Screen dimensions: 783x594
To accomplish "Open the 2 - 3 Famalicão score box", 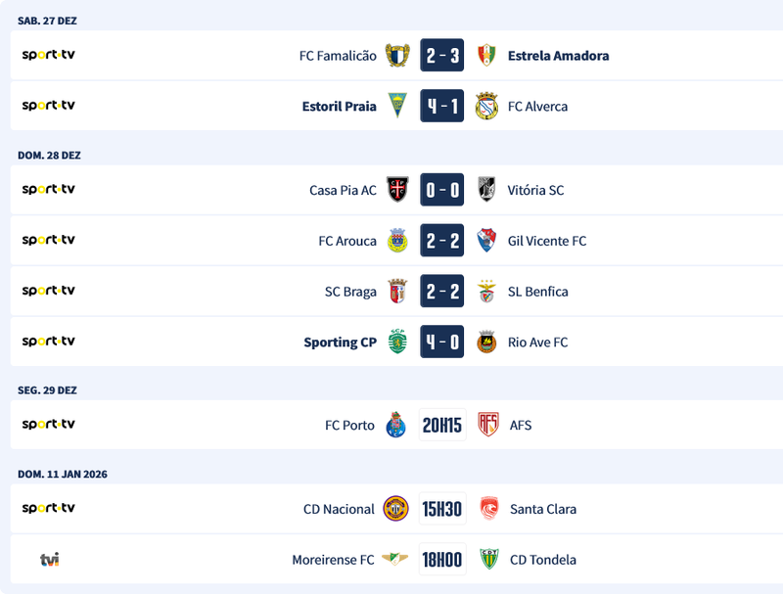I will point(442,56).
